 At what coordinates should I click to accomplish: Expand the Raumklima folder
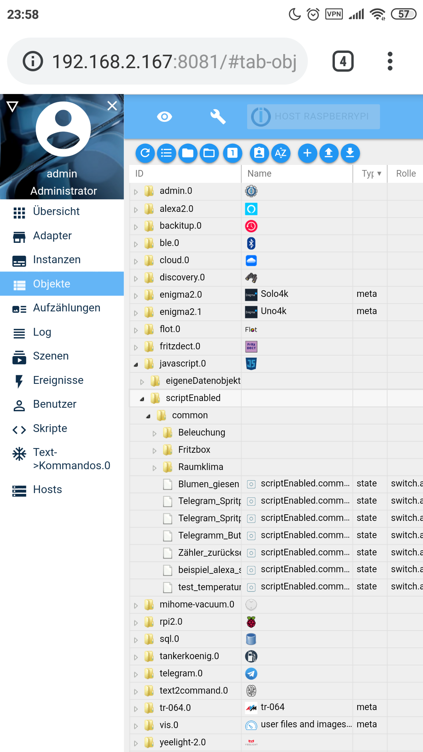coord(154,468)
